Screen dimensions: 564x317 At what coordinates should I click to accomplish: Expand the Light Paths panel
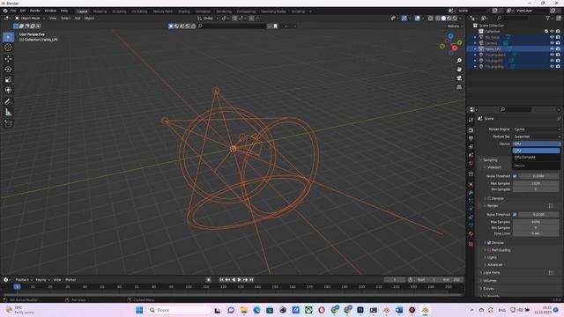[492, 273]
